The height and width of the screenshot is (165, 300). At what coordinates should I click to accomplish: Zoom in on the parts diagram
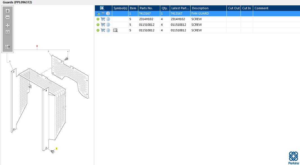coord(8,11)
